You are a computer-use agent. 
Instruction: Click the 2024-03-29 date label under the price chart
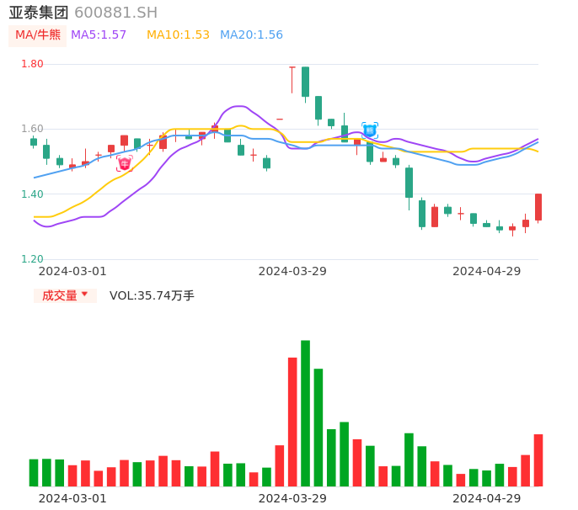click(292, 271)
